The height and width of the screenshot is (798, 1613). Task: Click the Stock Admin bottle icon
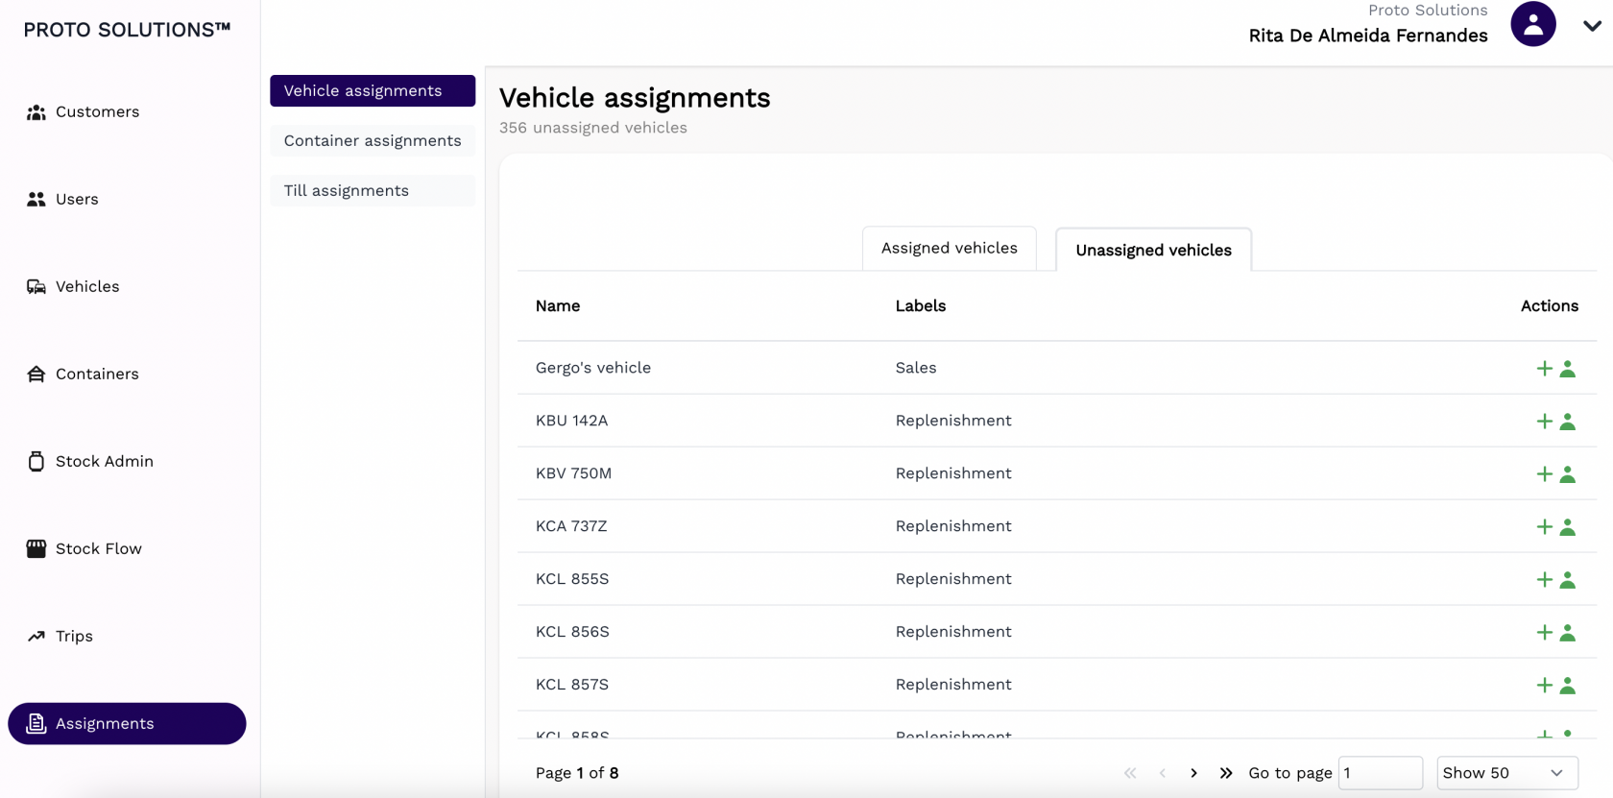pos(36,462)
